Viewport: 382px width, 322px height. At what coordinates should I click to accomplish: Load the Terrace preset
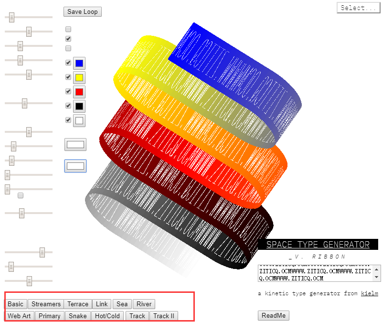[x=78, y=304]
